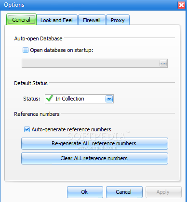Click the Reference numbers section label
This screenshot has height=202, width=187.
(x=37, y=114)
